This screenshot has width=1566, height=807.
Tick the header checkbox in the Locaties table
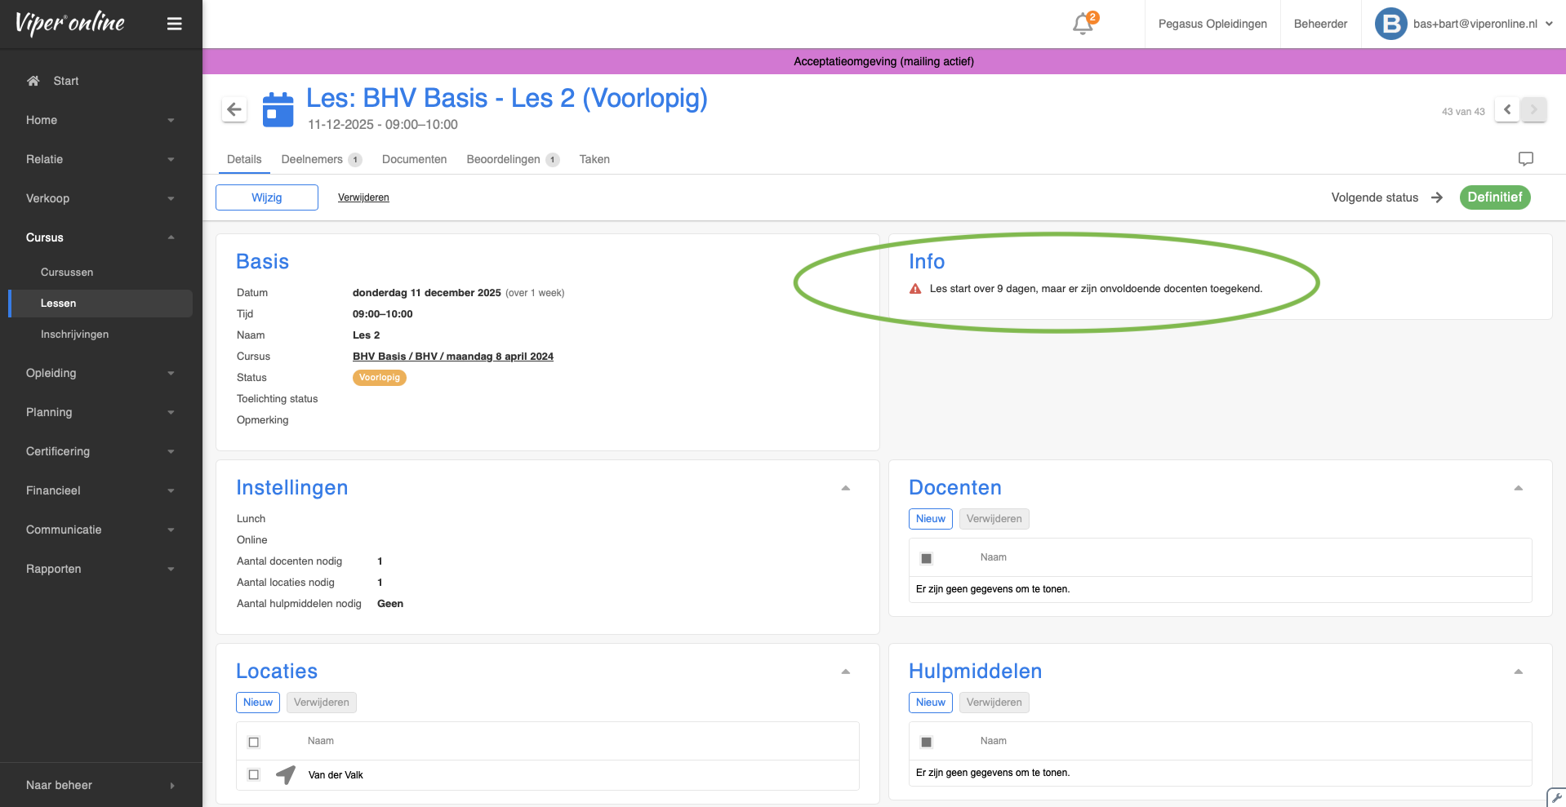[x=253, y=741]
